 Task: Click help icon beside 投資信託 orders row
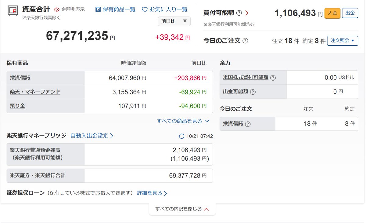(x=248, y=124)
